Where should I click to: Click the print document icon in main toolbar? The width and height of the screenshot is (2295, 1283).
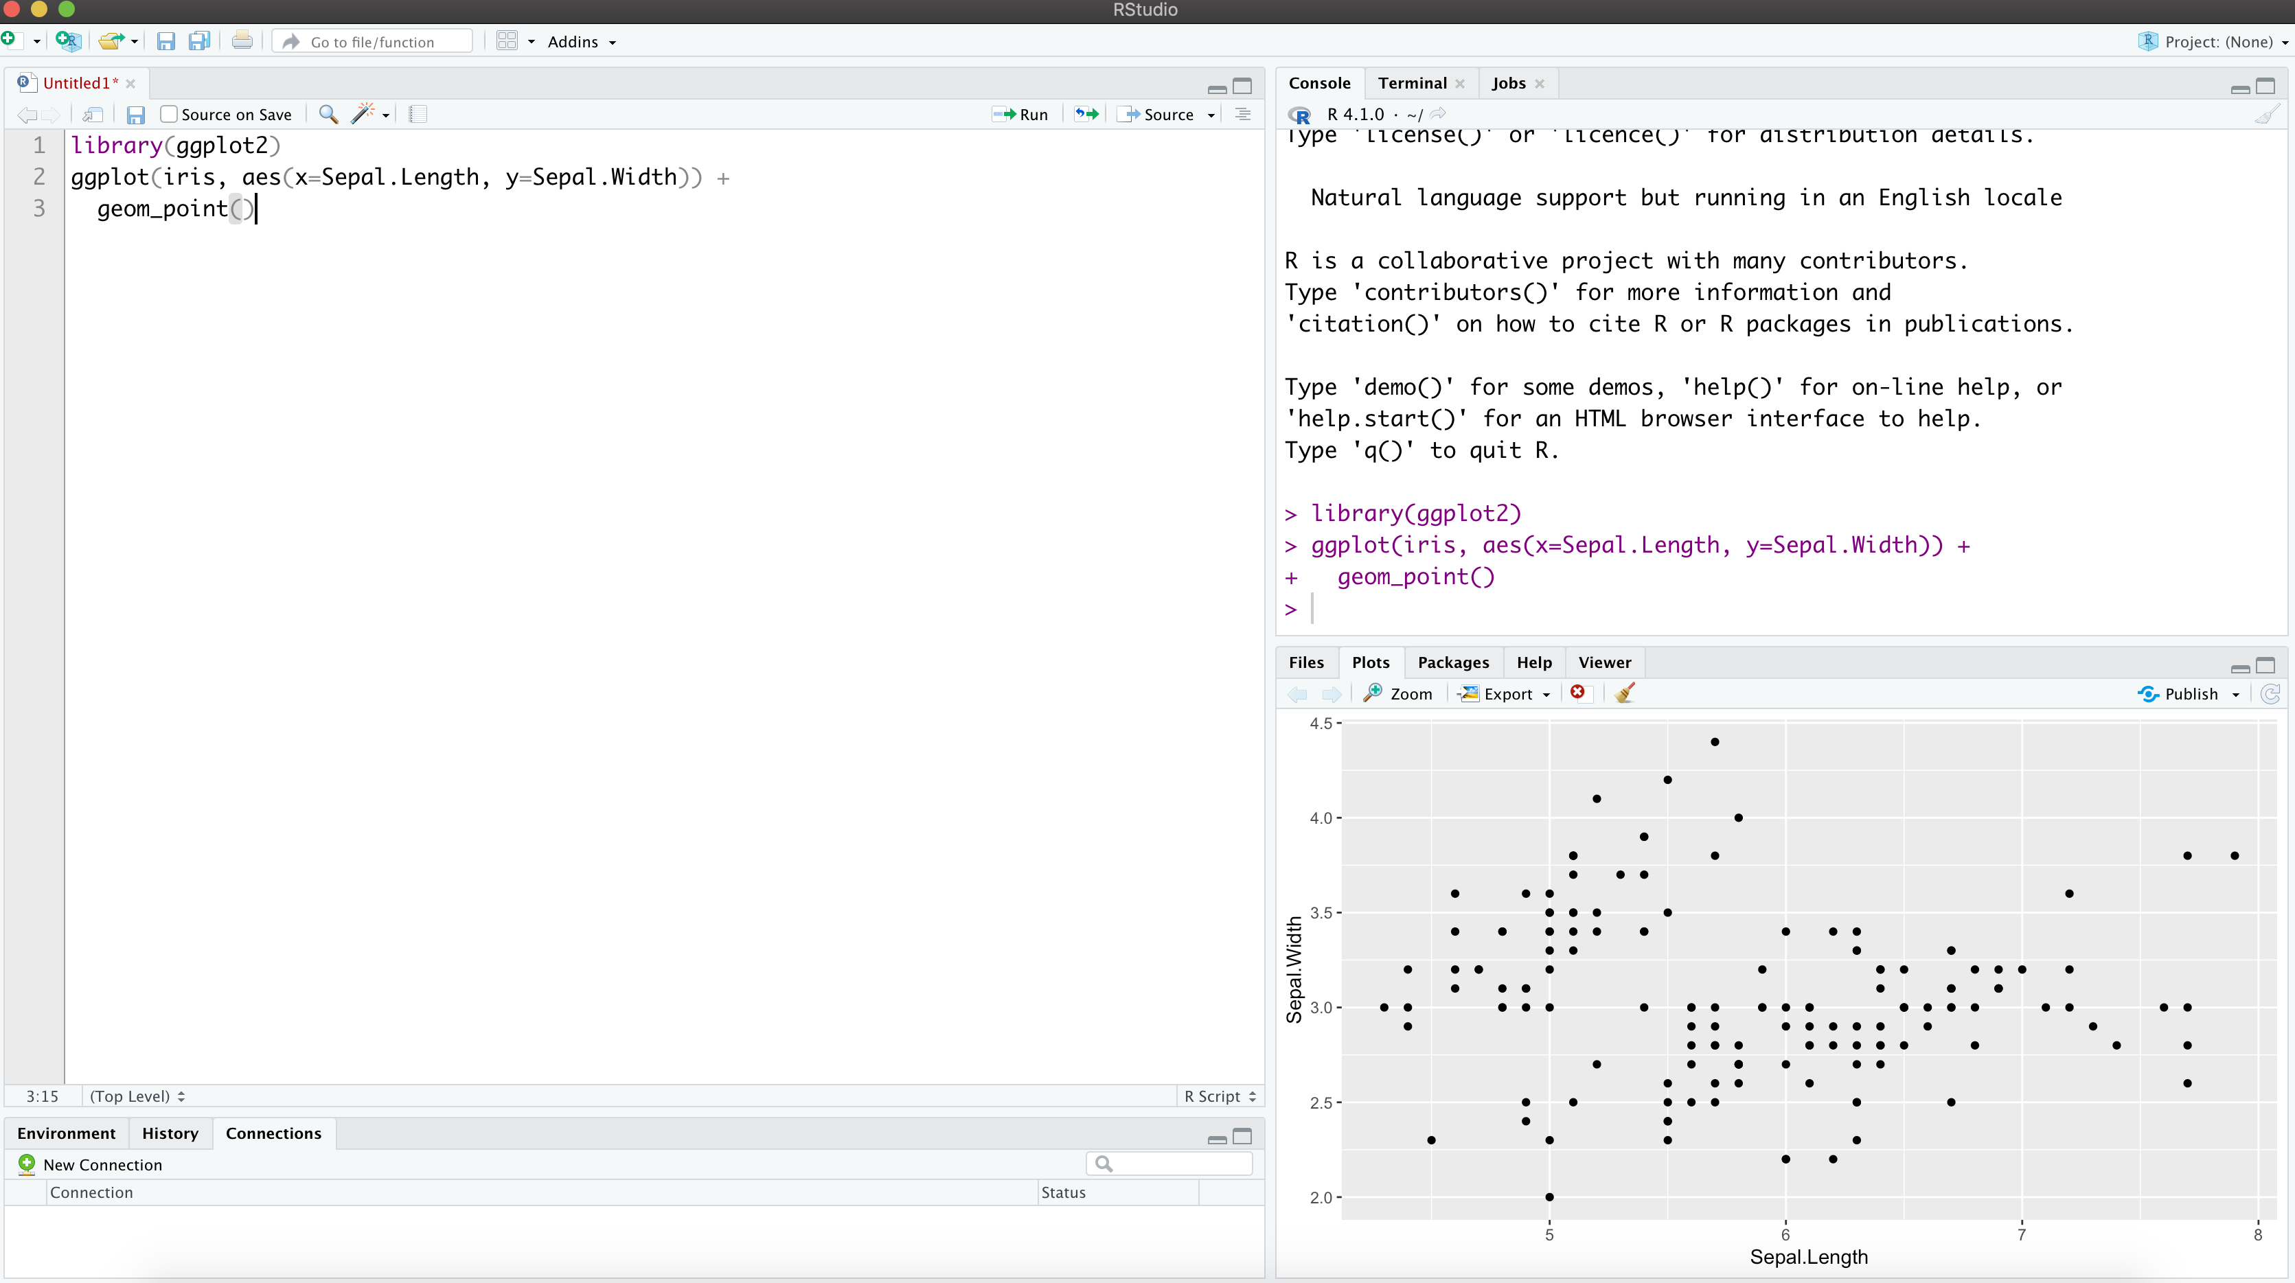point(242,41)
